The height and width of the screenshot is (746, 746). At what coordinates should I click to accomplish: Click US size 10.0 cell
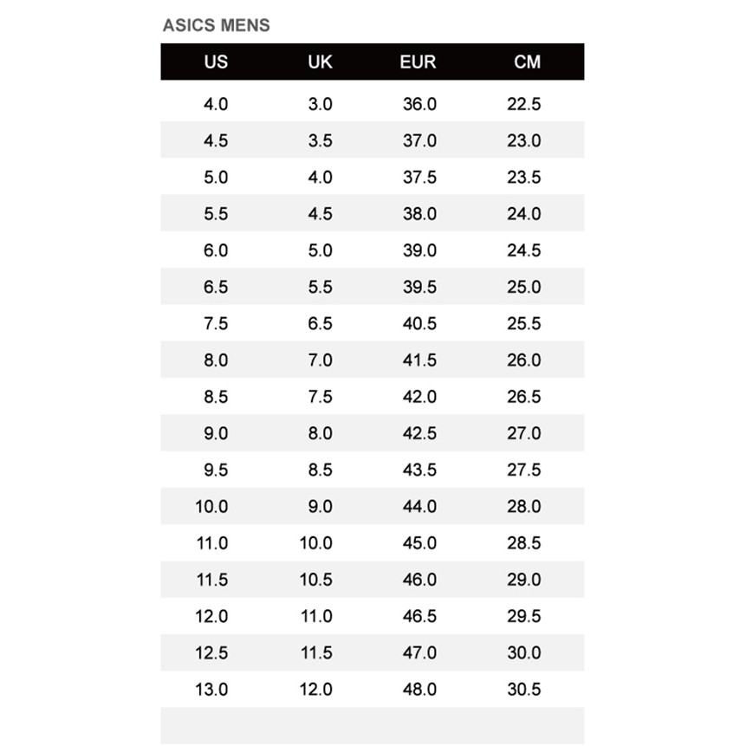(x=211, y=506)
